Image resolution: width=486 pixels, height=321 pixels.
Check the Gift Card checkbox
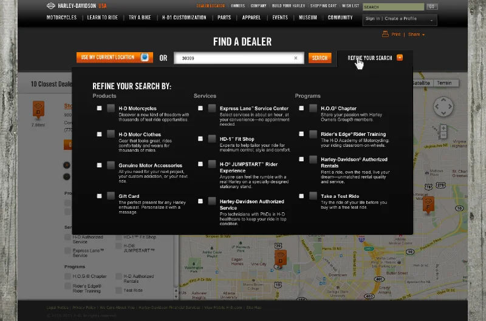click(99, 196)
